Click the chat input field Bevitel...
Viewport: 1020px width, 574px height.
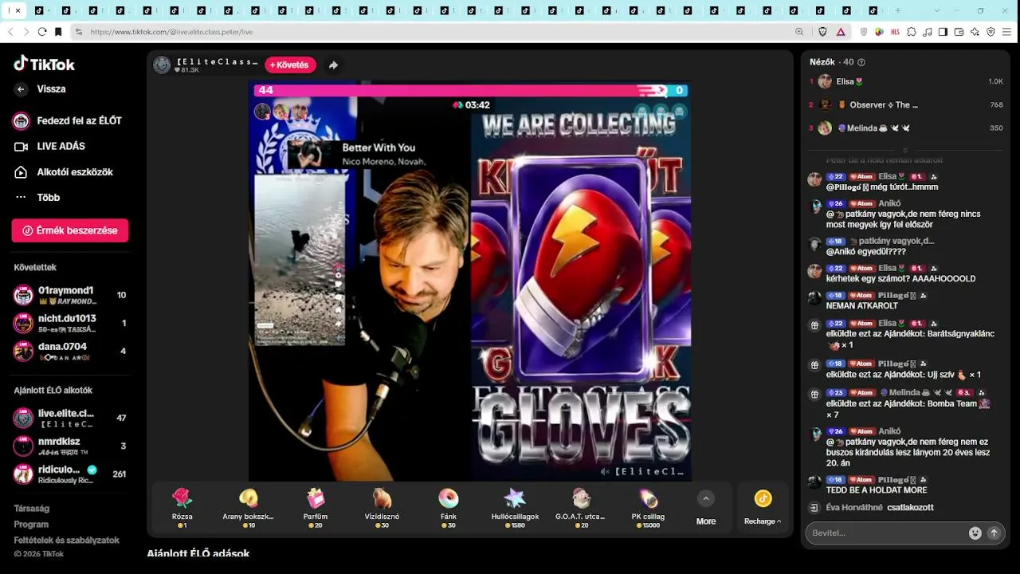coord(885,533)
